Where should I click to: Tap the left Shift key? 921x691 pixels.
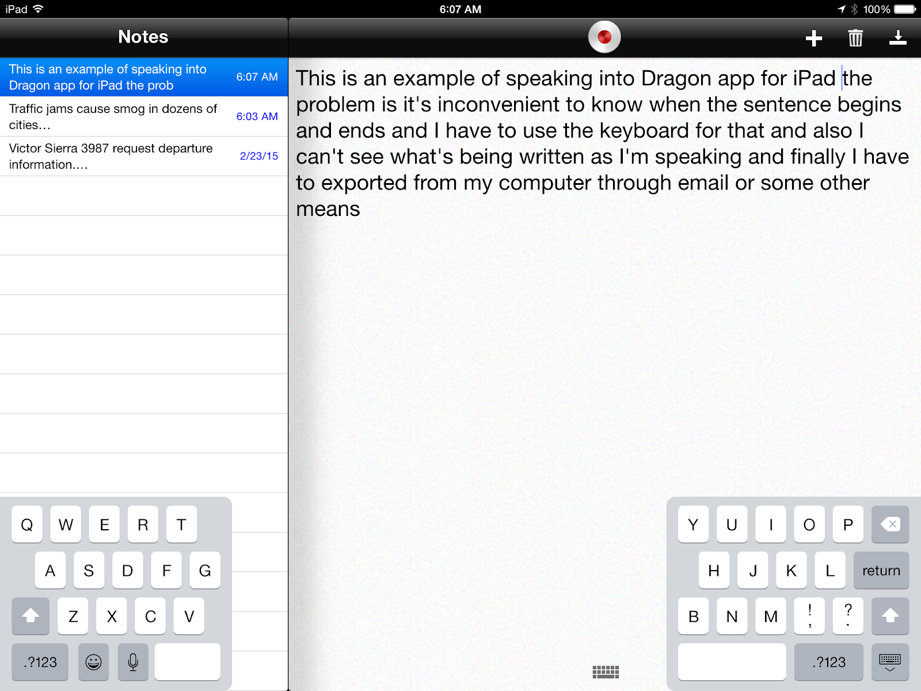point(31,616)
